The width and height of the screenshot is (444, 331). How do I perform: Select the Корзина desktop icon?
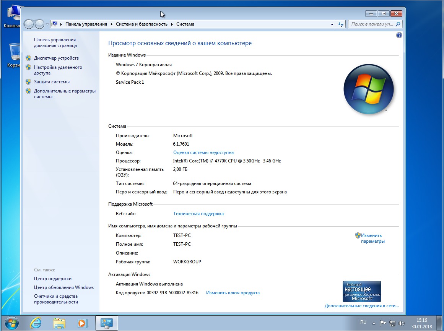click(x=14, y=55)
